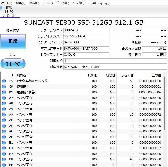Click raw value 00000000000A in row 0C
Screen dimensions: 168x167
(x=150, y=92)
